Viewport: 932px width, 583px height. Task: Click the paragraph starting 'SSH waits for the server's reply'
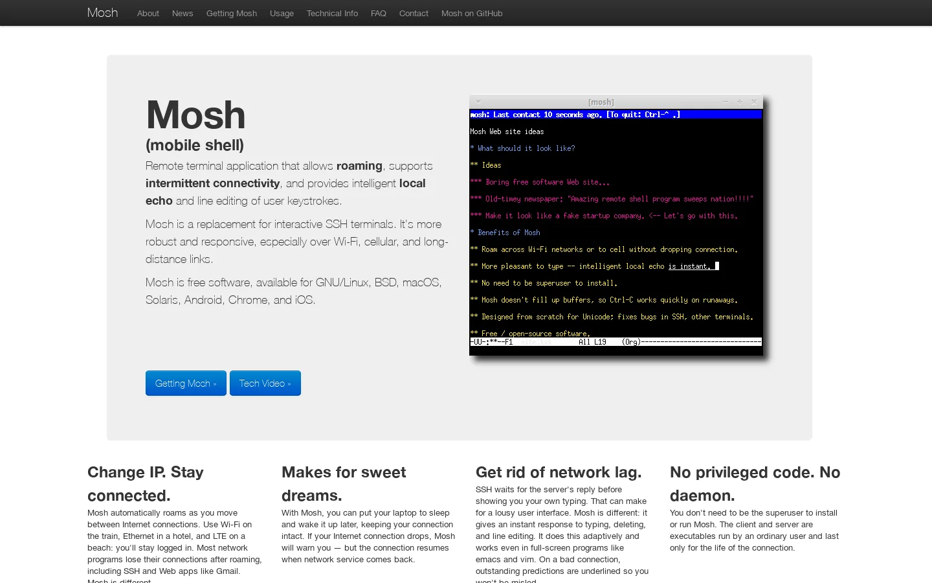point(562,534)
